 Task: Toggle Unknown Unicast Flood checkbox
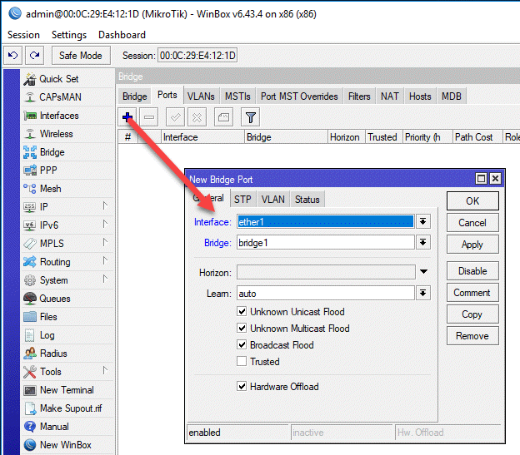click(x=242, y=311)
